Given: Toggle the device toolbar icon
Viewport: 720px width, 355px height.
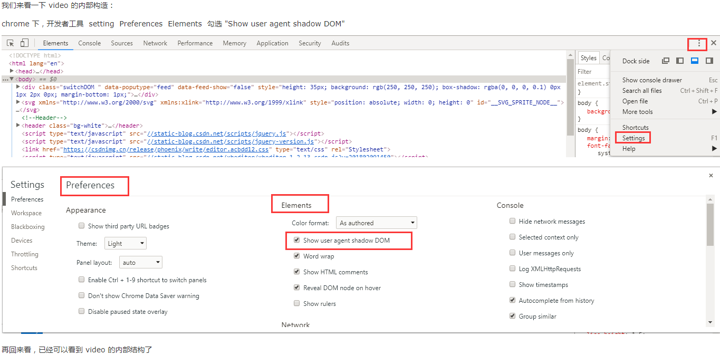Looking at the screenshot, I should click(24, 43).
